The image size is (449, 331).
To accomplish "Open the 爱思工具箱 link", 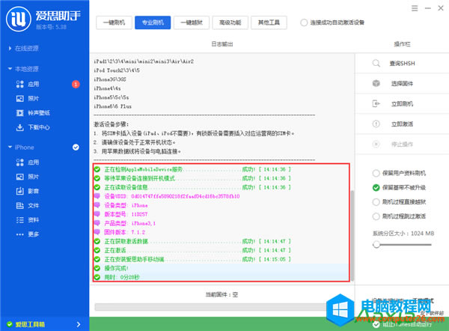I will click(x=30, y=324).
